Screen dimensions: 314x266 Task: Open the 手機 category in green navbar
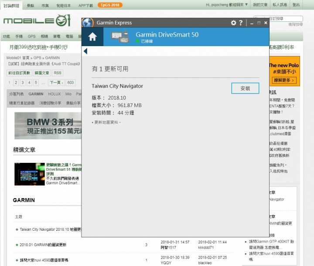pos(19,37)
